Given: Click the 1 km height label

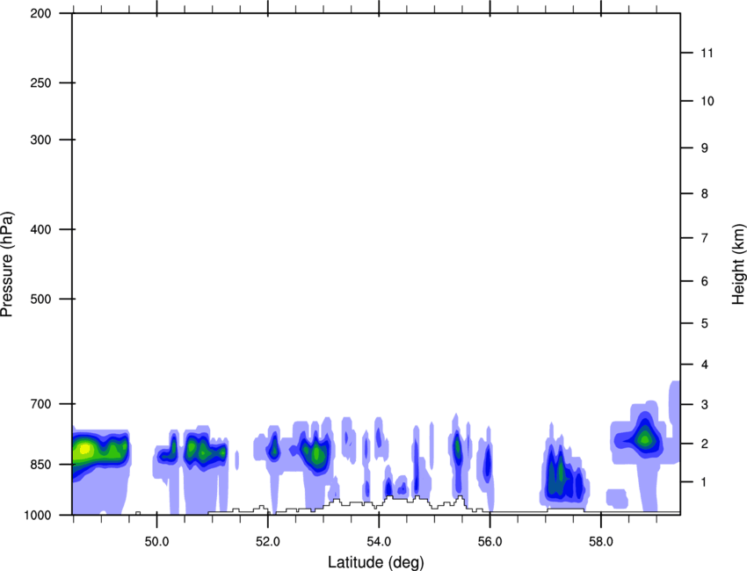Looking at the screenshot, I should [x=705, y=482].
